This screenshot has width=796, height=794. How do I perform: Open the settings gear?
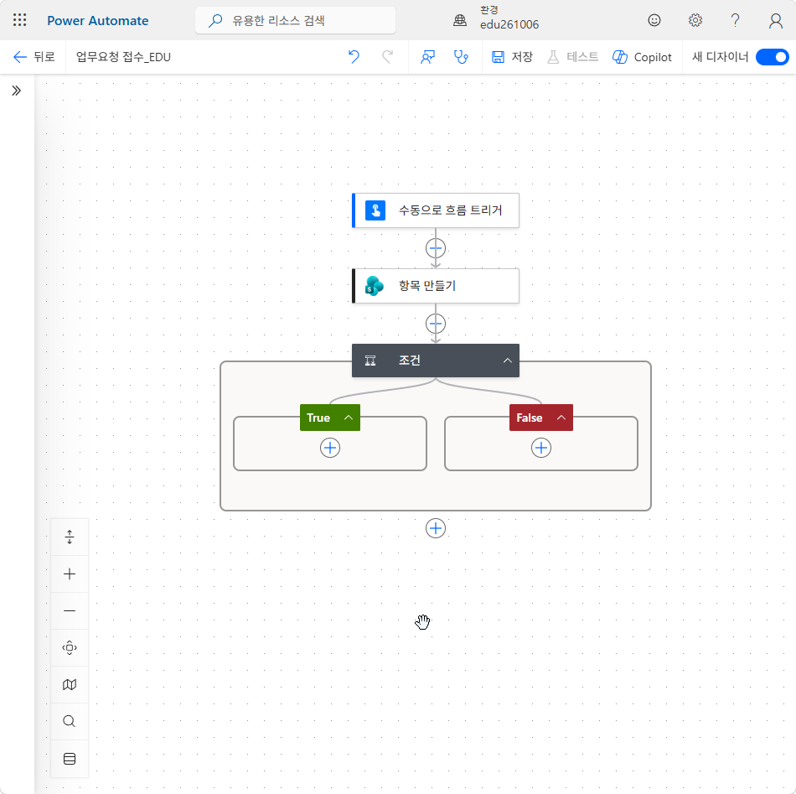point(695,20)
